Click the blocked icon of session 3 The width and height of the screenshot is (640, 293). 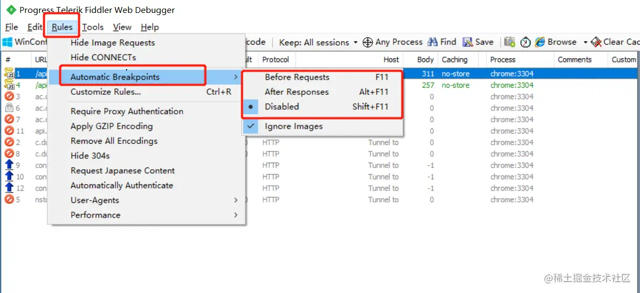pyautogui.click(x=9, y=96)
